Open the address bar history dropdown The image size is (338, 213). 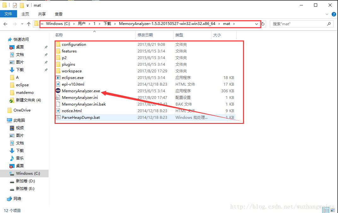click(x=256, y=24)
